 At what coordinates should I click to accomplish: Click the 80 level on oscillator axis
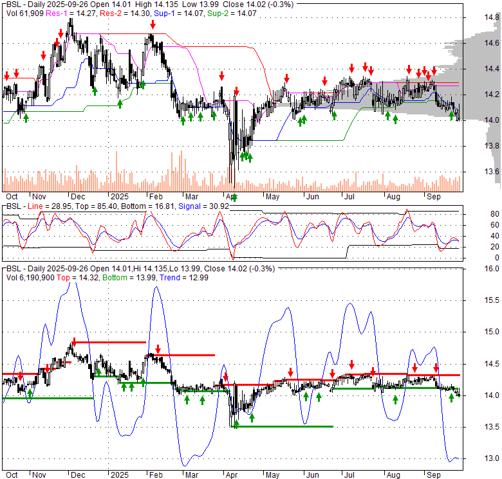click(x=495, y=214)
